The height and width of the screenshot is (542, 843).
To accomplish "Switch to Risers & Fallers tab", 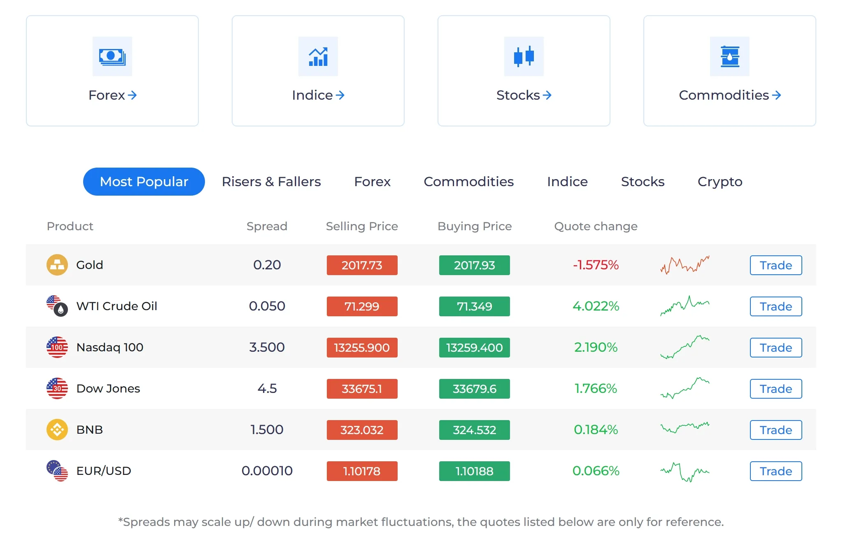I will [x=271, y=182].
